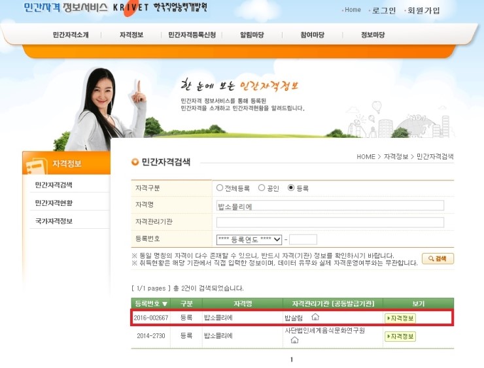Screen dimensions: 484x368
Task: Click HOME in the breadcrumb
Action: coord(366,157)
